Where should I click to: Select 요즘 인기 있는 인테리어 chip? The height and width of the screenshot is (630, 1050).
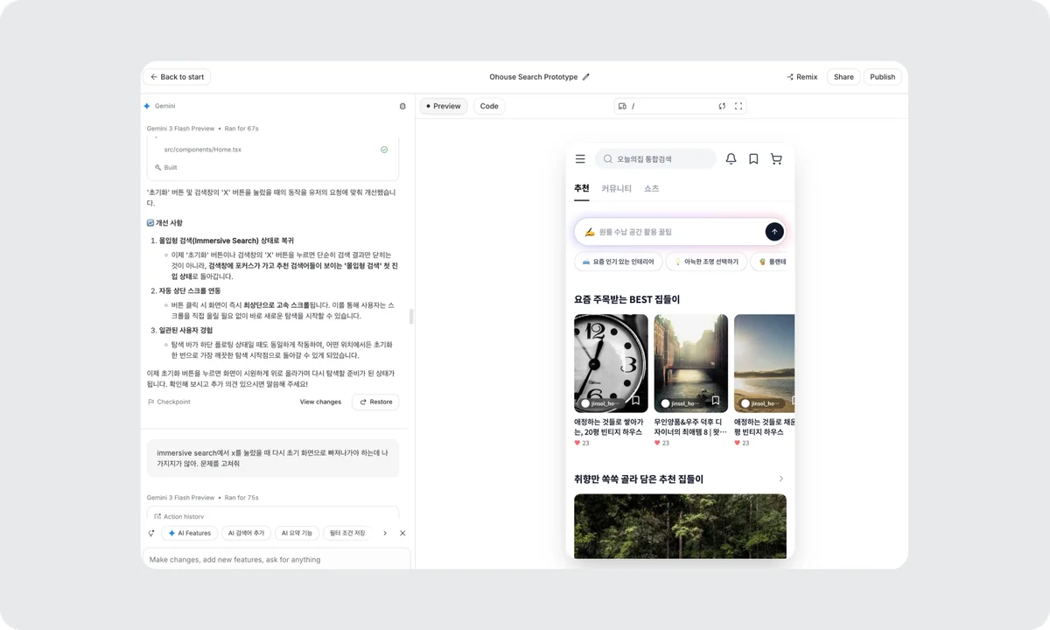tap(618, 262)
